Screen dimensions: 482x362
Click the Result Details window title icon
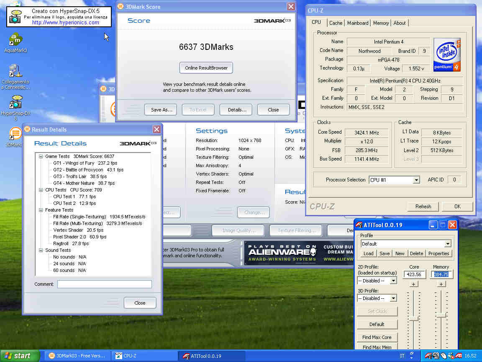point(27,129)
